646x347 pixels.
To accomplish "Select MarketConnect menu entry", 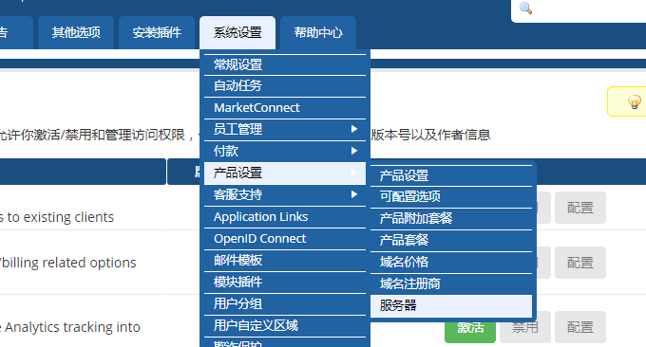I will tap(285, 108).
